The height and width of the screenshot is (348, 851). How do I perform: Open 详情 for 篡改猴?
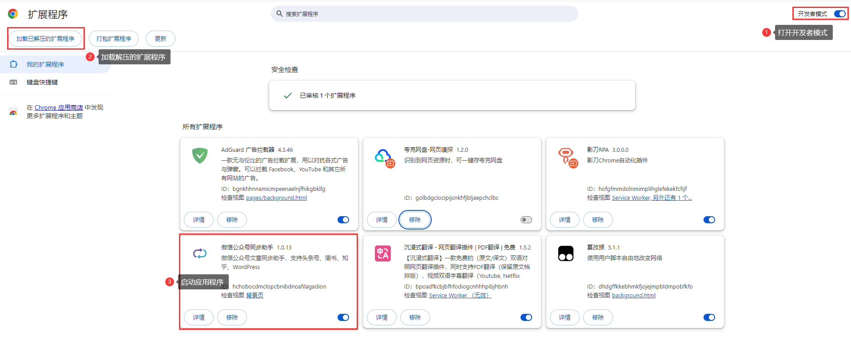565,317
